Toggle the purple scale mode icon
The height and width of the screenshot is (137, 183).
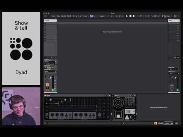91,16
